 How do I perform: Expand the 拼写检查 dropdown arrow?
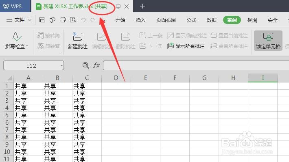[x=27, y=46]
